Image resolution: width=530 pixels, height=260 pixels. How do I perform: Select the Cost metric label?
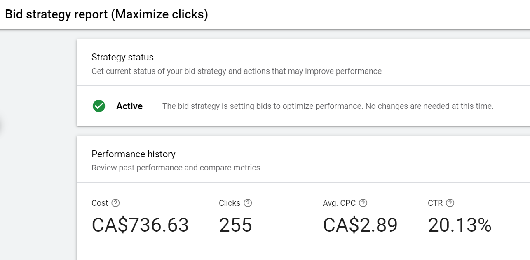100,203
